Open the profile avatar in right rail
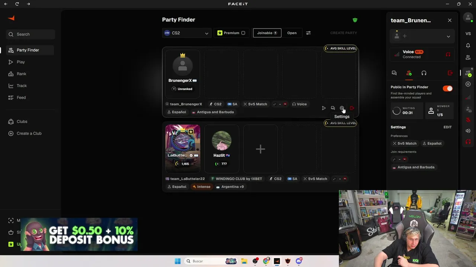This screenshot has width=476, height=267. click(468, 17)
